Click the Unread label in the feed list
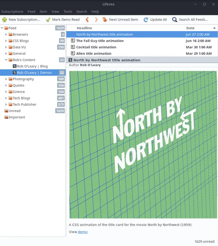The width and height of the screenshot is (218, 246). 15,111
